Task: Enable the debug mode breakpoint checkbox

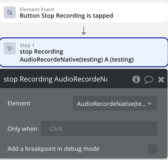Action: [x=152, y=149]
